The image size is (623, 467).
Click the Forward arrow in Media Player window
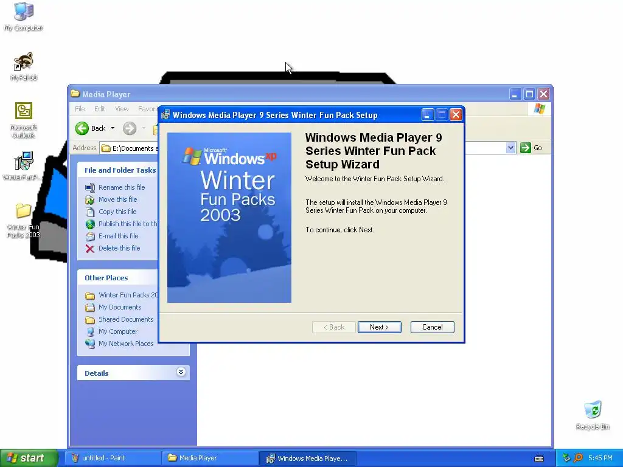[130, 128]
